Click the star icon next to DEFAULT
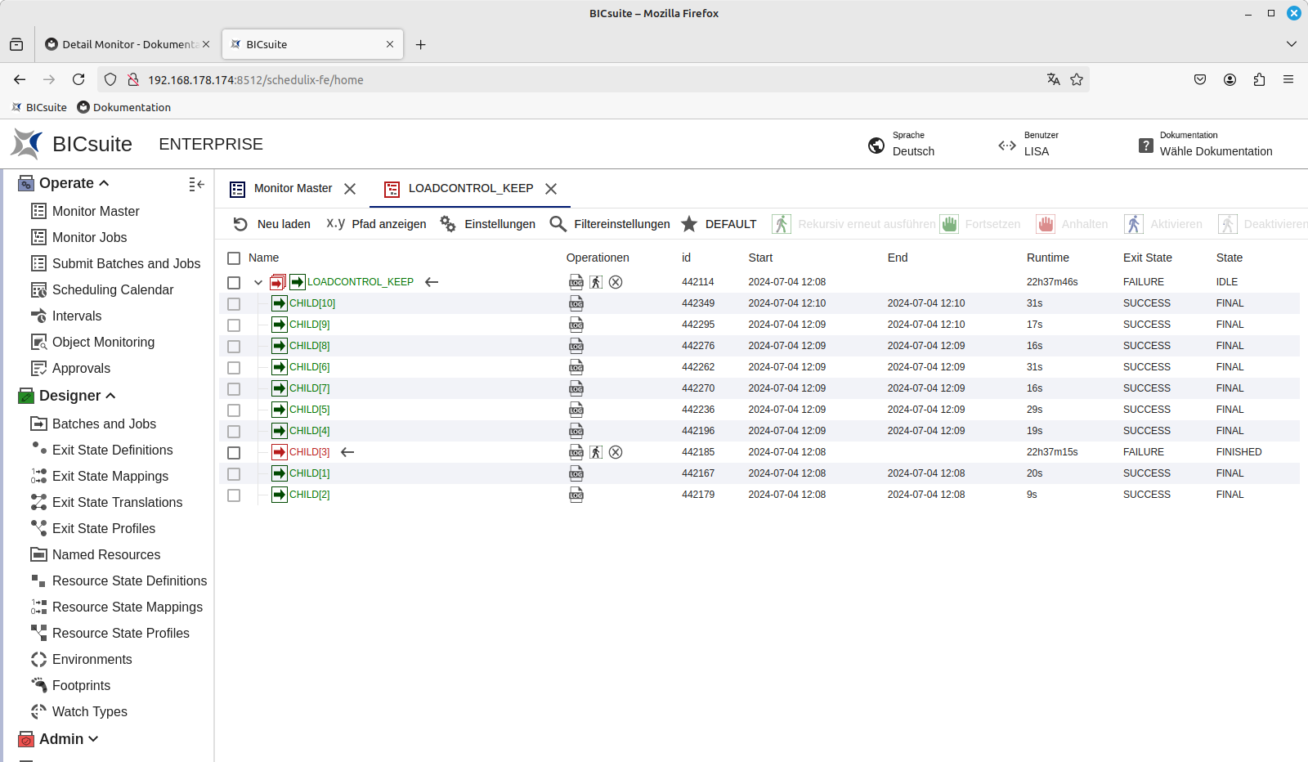The height and width of the screenshot is (762, 1308). (689, 224)
